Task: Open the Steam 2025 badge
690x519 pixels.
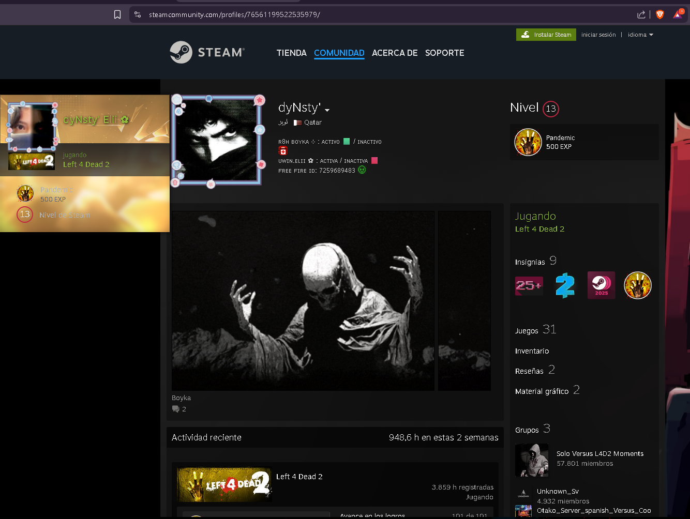Action: pyautogui.click(x=601, y=285)
